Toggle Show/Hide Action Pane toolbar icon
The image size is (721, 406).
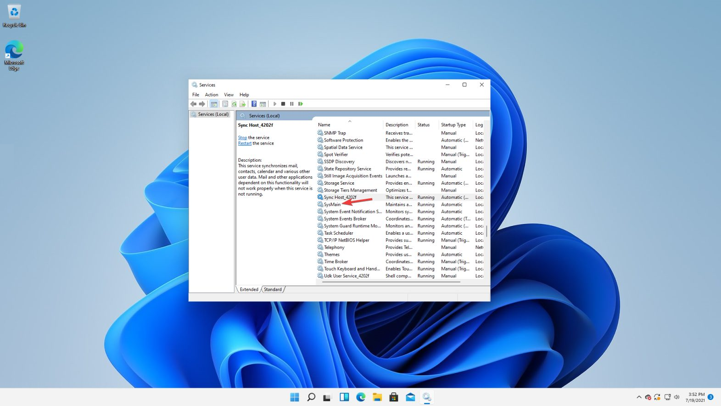pyautogui.click(x=263, y=104)
